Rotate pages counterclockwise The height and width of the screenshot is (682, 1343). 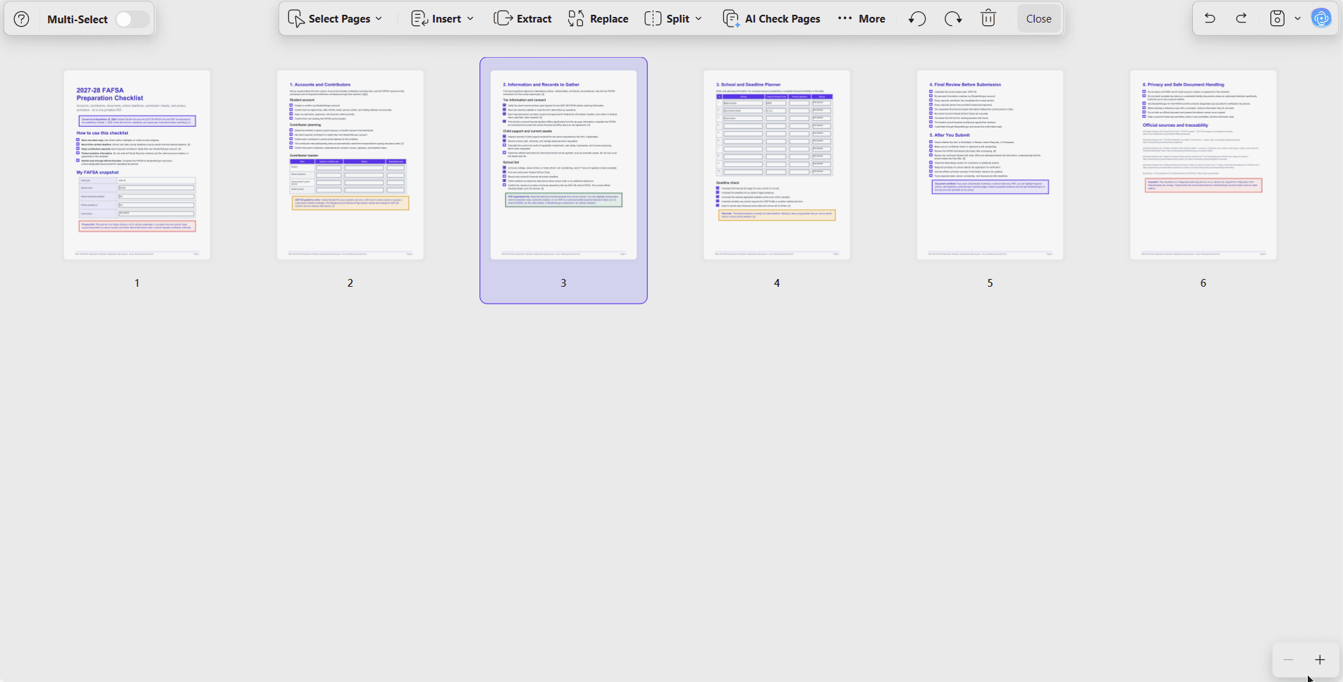click(x=917, y=19)
